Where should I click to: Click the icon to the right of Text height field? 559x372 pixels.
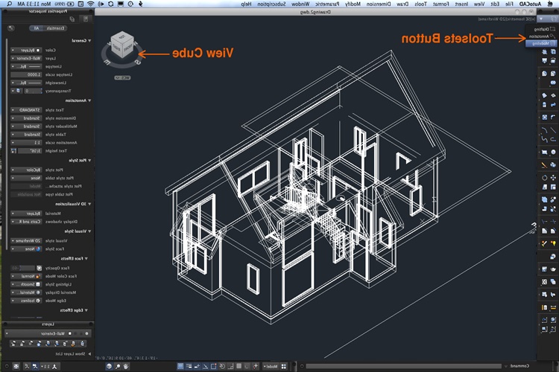(x=13, y=151)
